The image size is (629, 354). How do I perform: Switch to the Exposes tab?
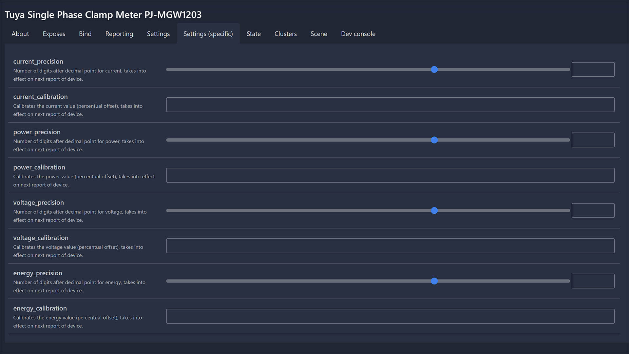(x=54, y=34)
